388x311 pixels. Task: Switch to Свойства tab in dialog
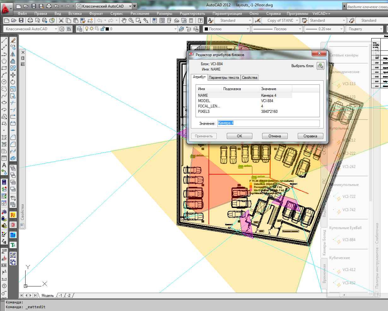[x=250, y=78]
